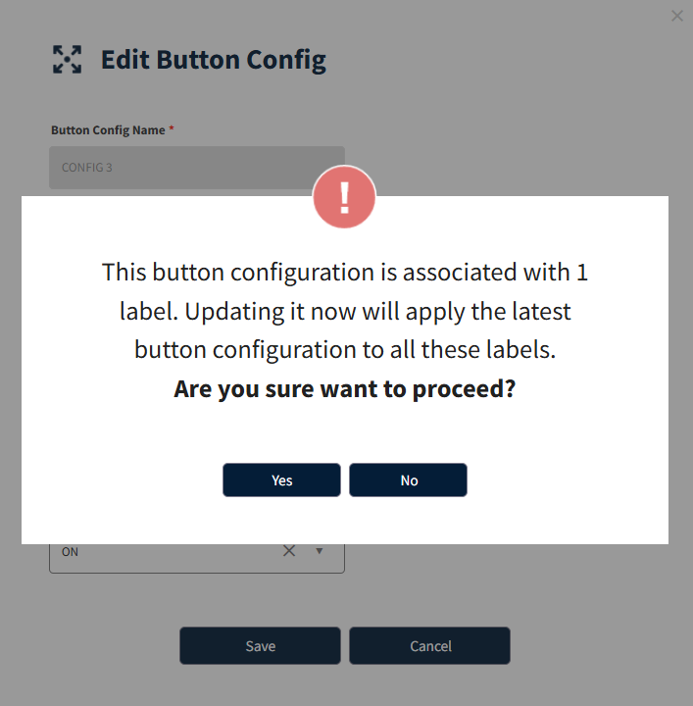Click the 'This button configuration' message text

(344, 273)
